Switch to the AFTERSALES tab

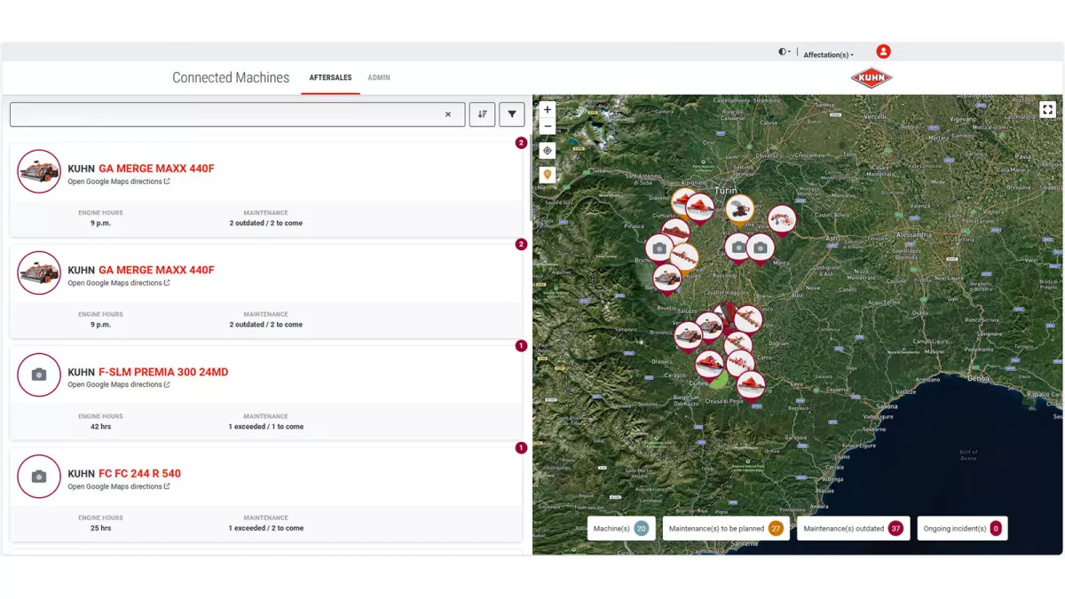pos(330,78)
